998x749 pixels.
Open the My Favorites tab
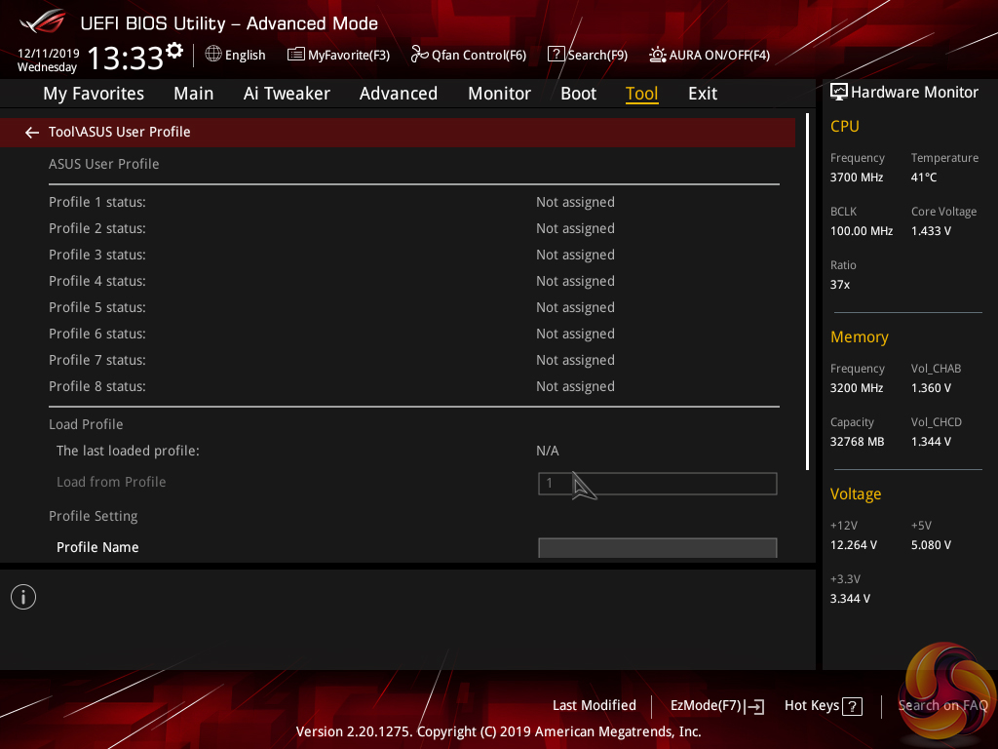coord(94,93)
